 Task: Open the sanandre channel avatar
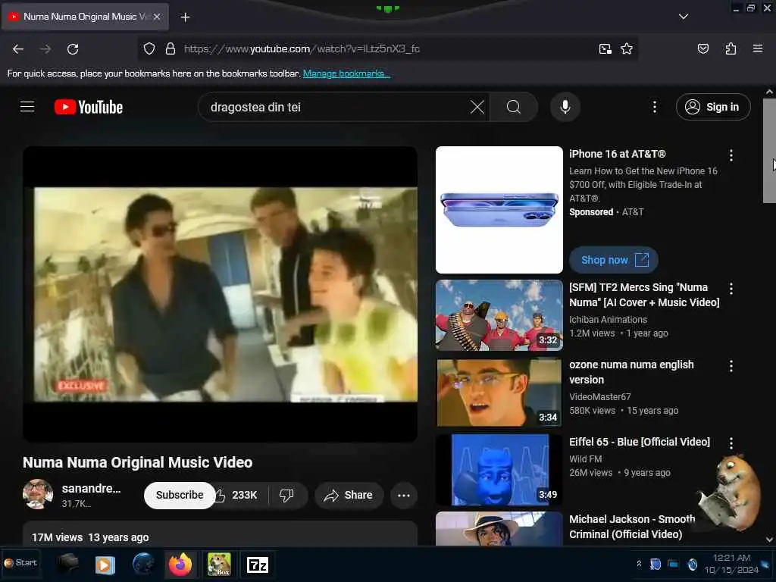coord(38,494)
